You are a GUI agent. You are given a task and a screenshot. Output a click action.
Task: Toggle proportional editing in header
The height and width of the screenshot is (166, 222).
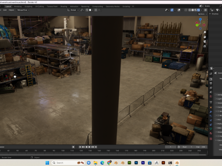[x=96, y=10]
